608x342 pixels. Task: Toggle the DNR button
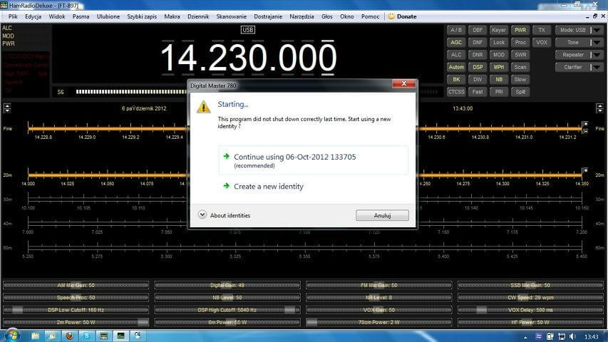pos(478,55)
